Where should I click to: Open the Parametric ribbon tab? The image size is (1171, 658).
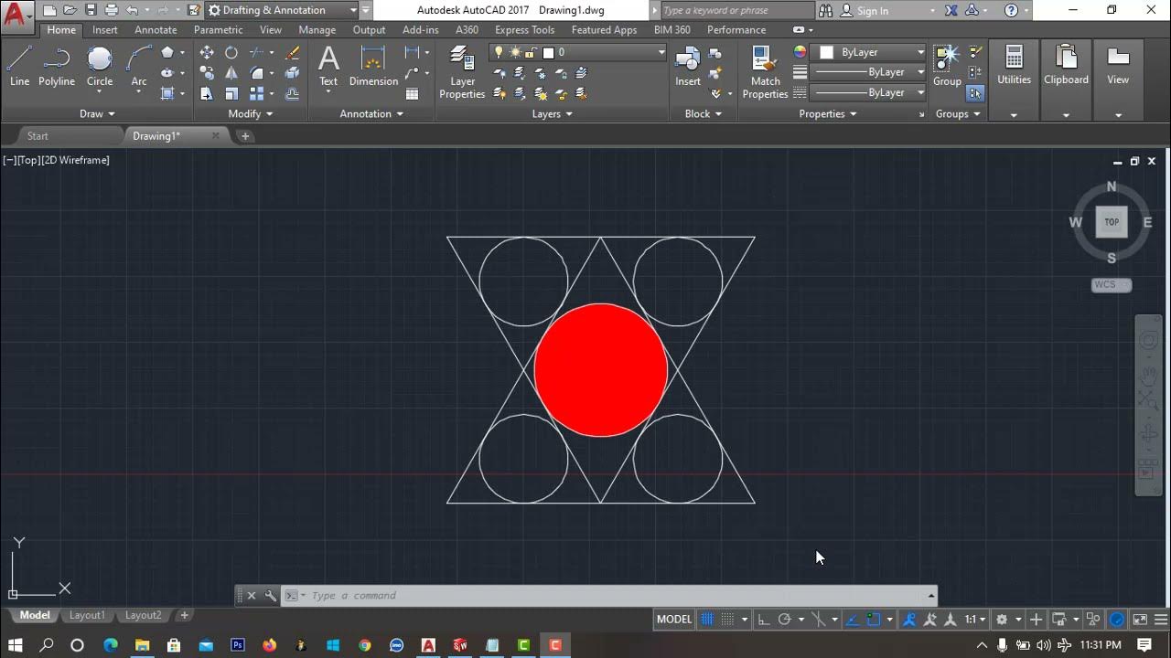pyautogui.click(x=219, y=29)
